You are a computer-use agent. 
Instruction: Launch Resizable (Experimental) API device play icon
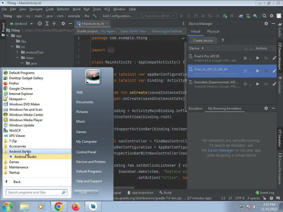click(258, 84)
